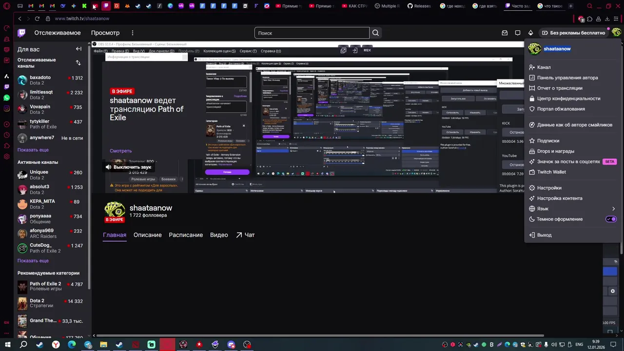
Task: Switch to the 'Multiple R' browser tab
Action: pyautogui.click(x=387, y=6)
